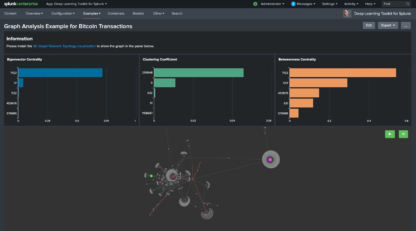Click the 1158687 label in Clustering Coefficient
Viewport: 416px width, 231px height.
point(147,113)
